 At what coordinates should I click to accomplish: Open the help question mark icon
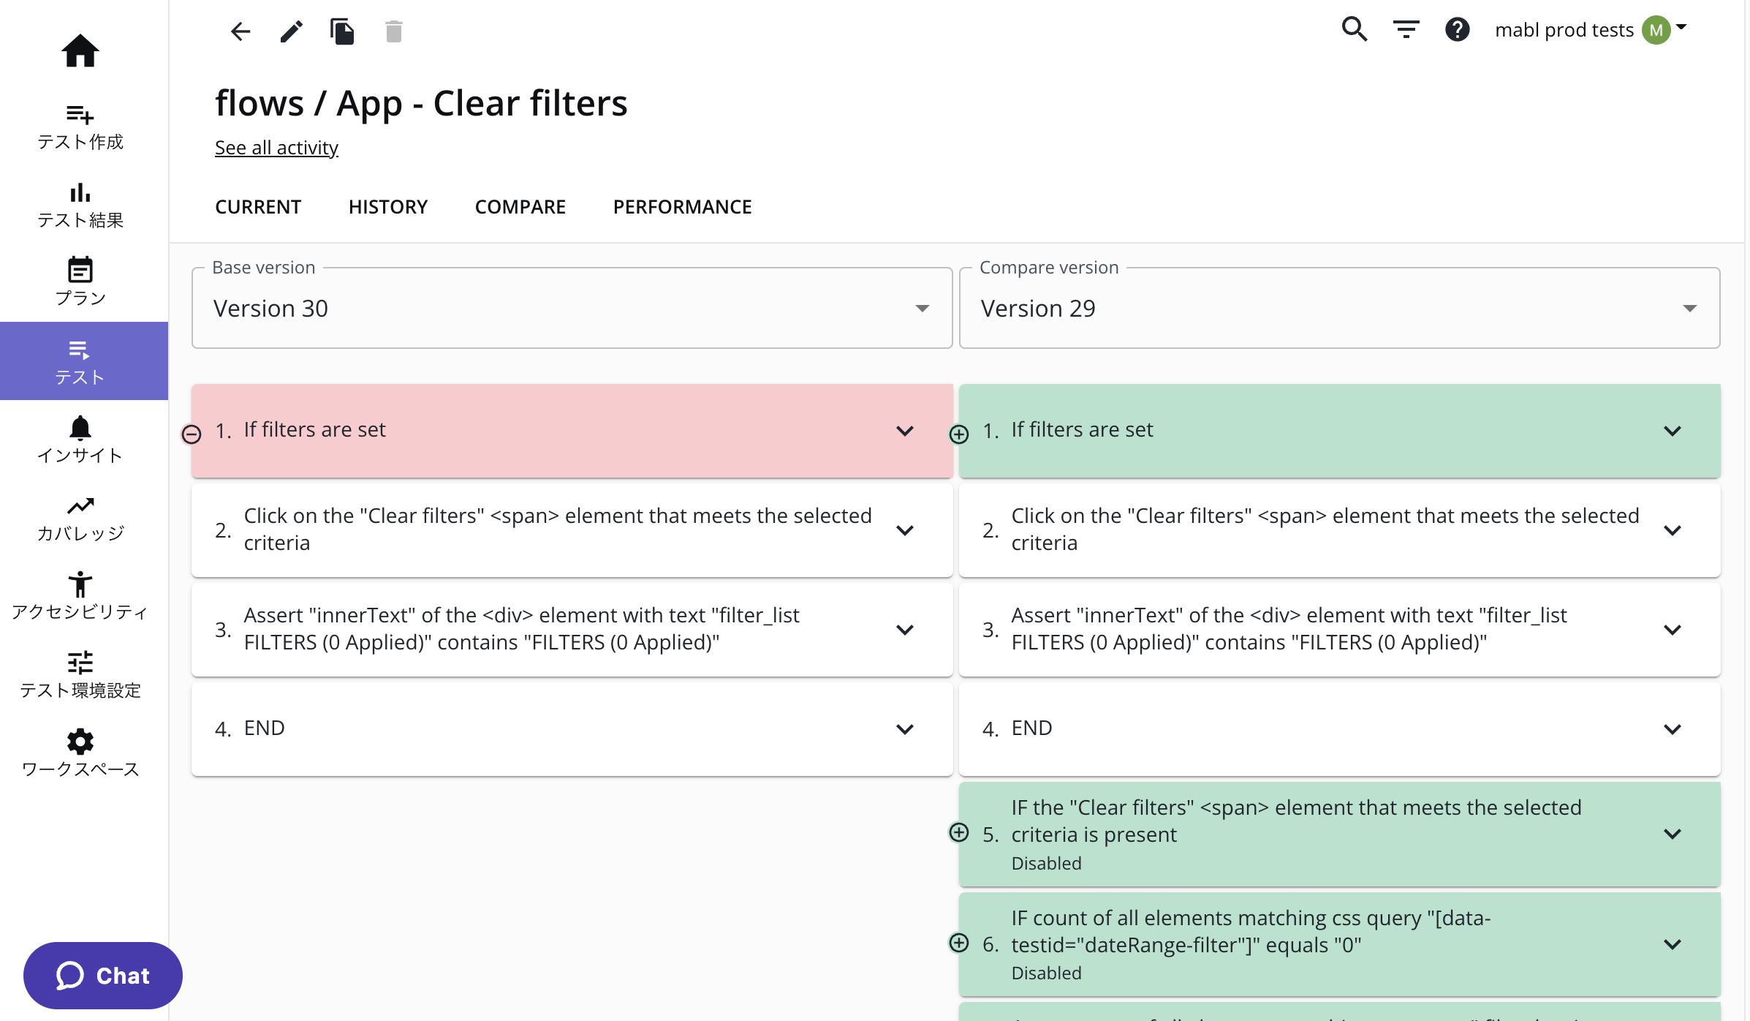(1457, 29)
